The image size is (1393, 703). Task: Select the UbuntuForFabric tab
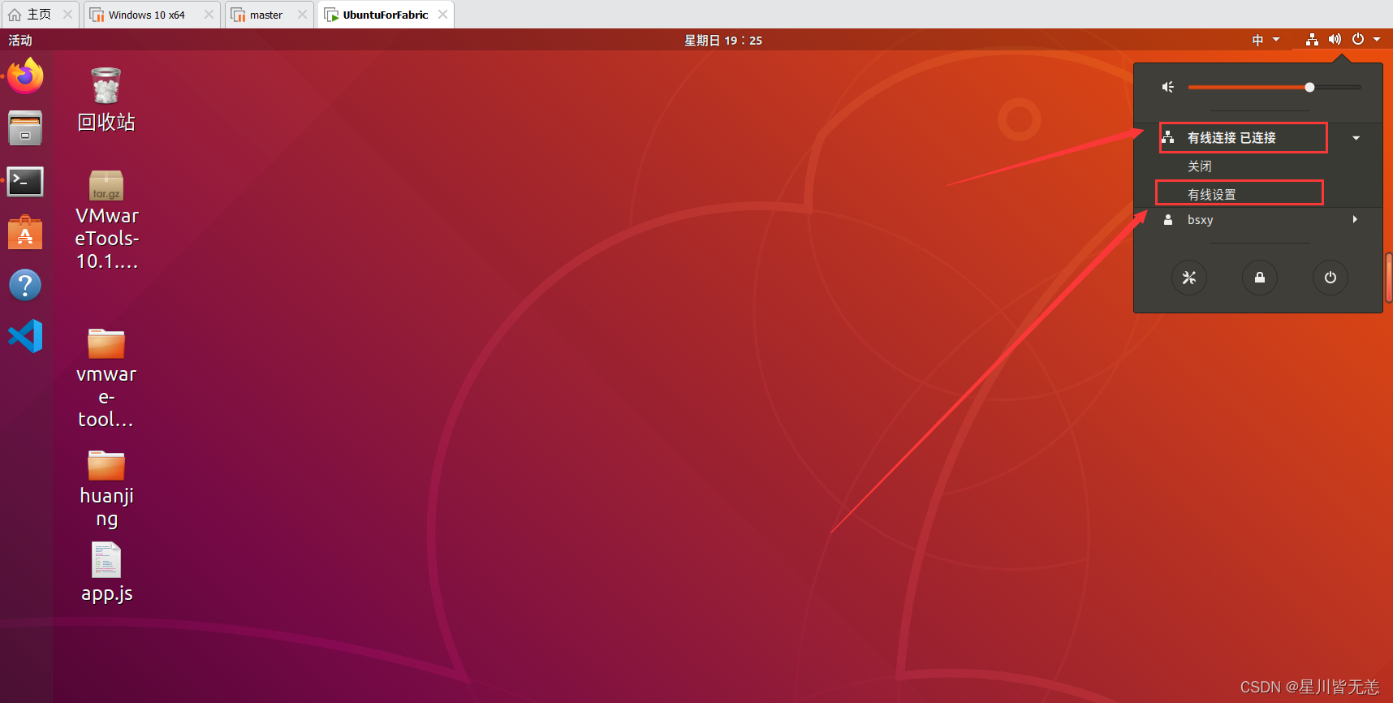(x=386, y=15)
